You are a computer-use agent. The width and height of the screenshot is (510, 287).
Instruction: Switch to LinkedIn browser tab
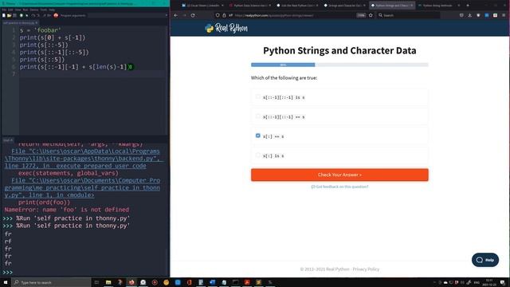click(202, 6)
